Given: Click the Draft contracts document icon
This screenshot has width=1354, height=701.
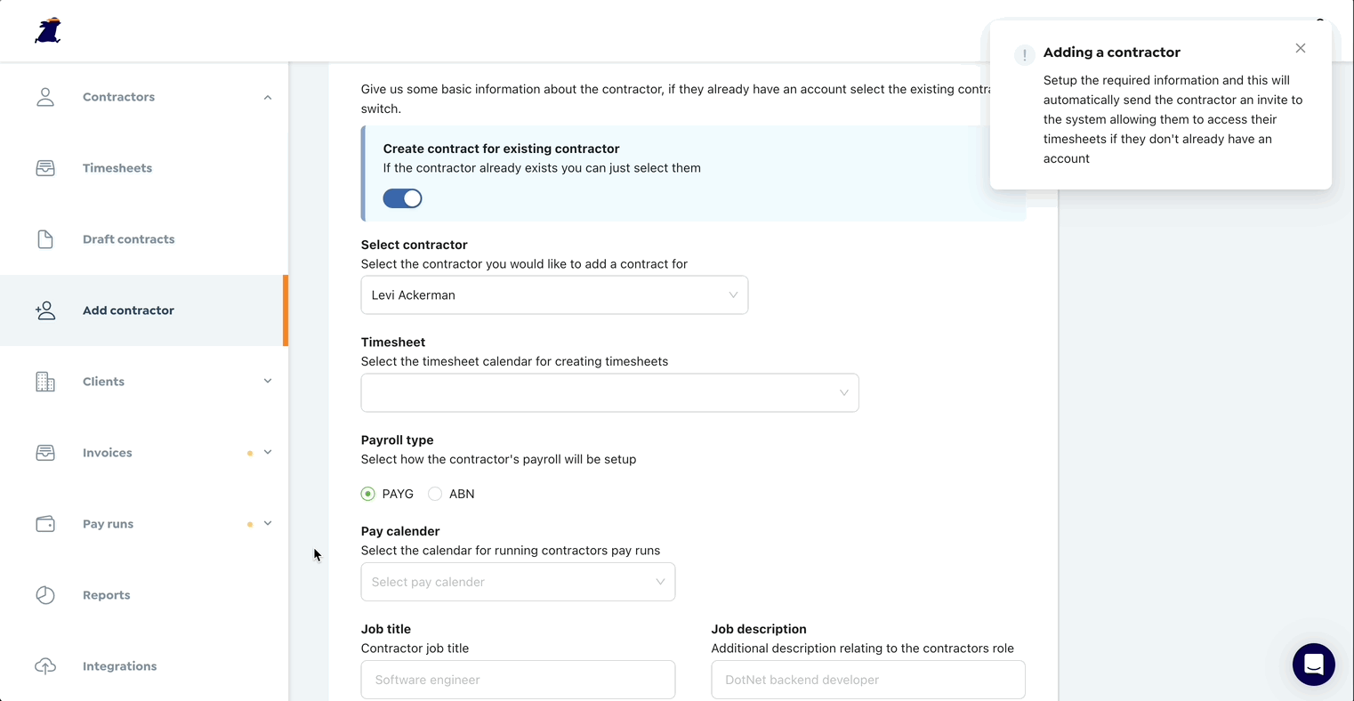Looking at the screenshot, I should (45, 239).
